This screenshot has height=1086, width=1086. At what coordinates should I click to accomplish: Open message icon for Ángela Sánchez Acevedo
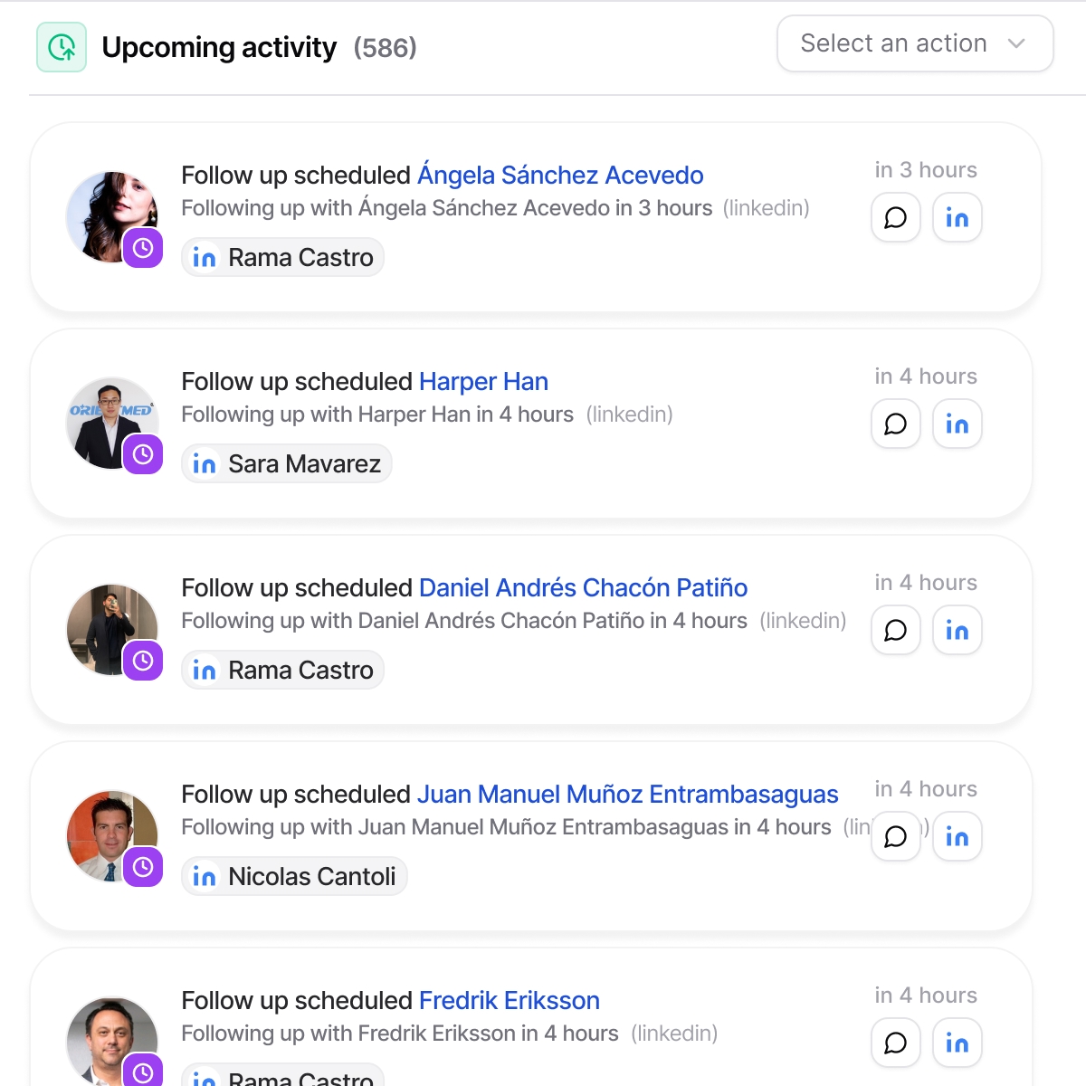[896, 217]
